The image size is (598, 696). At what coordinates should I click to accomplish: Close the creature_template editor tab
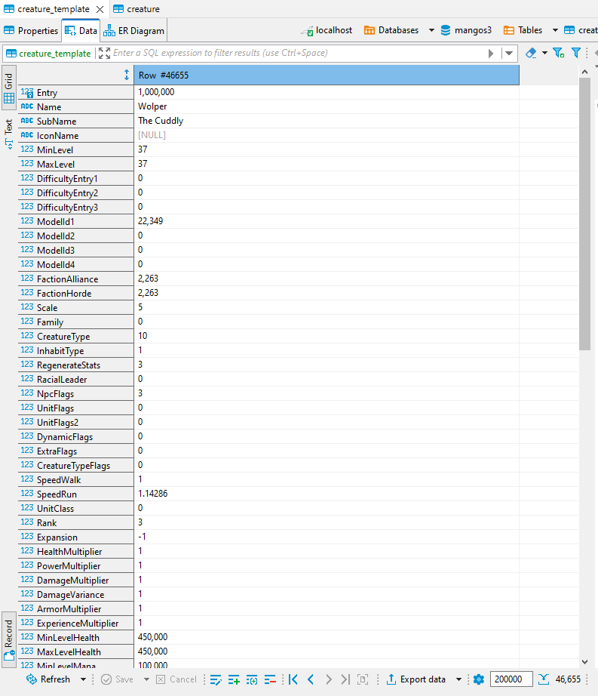click(x=100, y=9)
